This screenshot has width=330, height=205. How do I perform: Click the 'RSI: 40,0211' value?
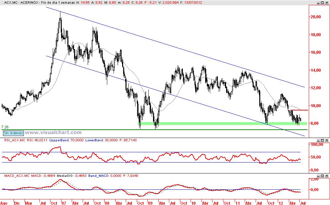pyautogui.click(x=37, y=140)
